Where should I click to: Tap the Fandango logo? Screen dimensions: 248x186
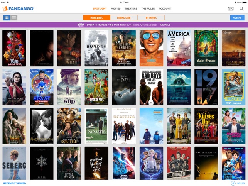(18, 8)
